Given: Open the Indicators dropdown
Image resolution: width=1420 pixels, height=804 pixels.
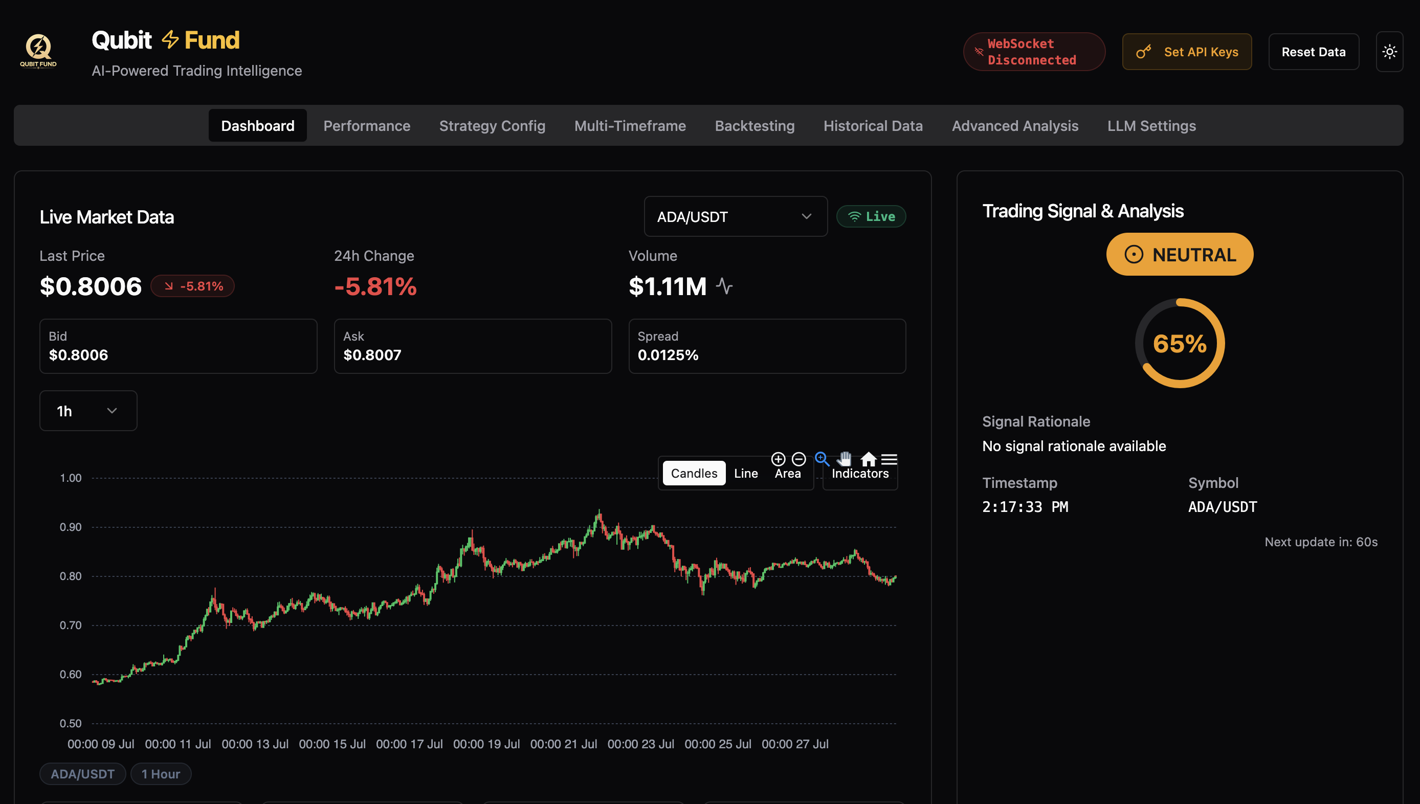Looking at the screenshot, I should click(859, 473).
